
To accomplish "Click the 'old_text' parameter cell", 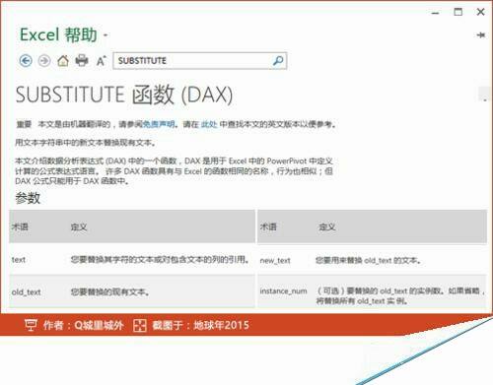I will pyautogui.click(x=27, y=291).
